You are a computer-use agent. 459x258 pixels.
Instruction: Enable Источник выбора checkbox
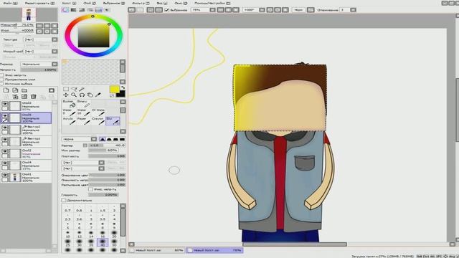point(2,83)
